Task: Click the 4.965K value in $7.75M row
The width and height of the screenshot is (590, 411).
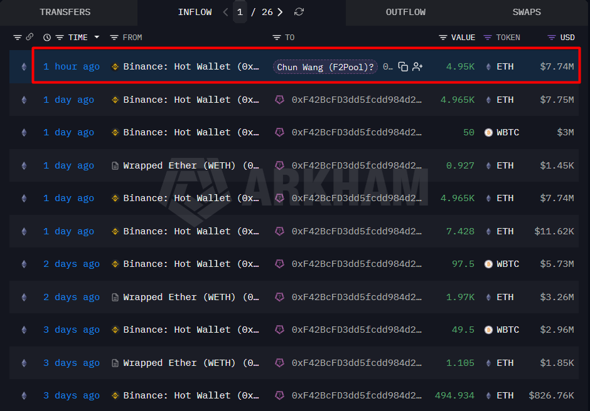Action: click(458, 100)
